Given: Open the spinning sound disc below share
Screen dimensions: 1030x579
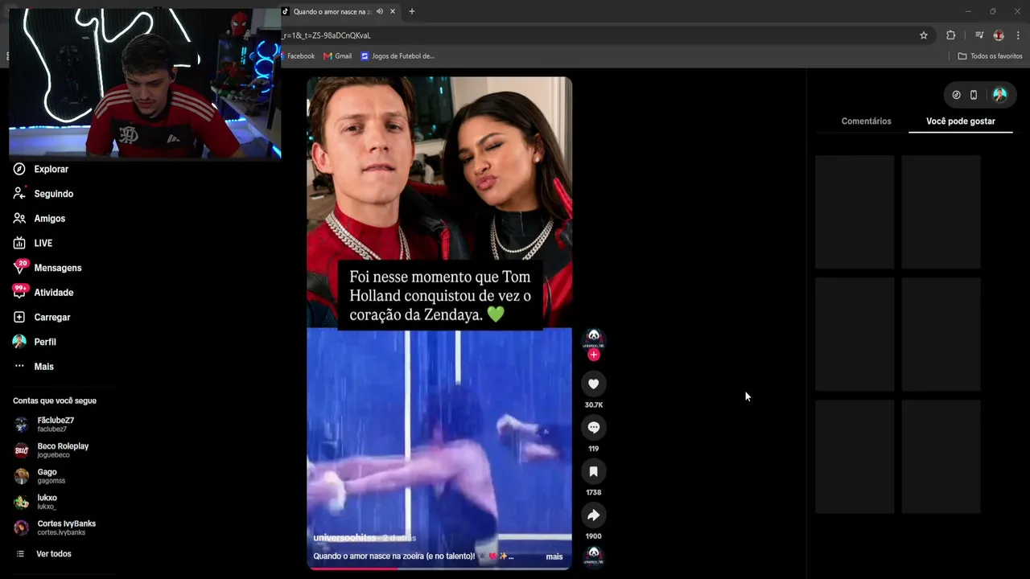Looking at the screenshot, I should tap(594, 555).
